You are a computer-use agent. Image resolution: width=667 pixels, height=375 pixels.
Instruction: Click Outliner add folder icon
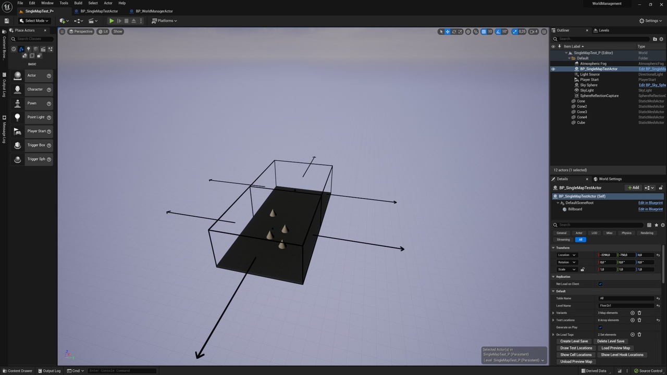[655, 39]
